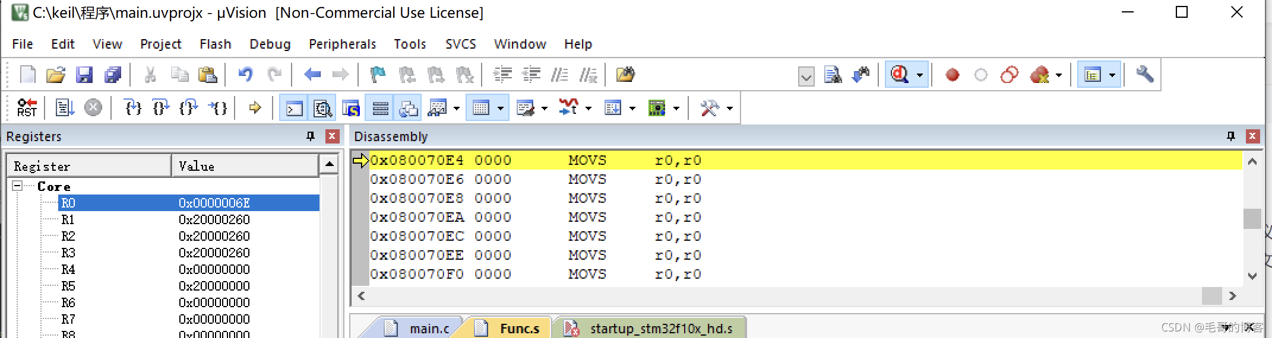Collapse the Core register group

(x=17, y=186)
